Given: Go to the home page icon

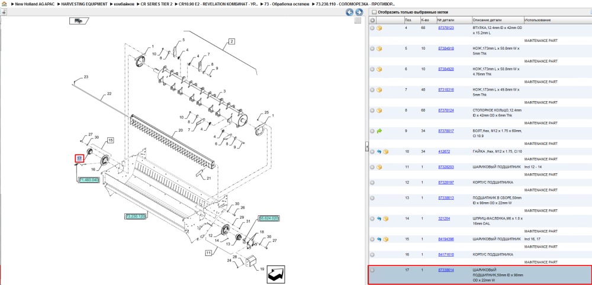Looking at the screenshot, I should click(x=4, y=4).
